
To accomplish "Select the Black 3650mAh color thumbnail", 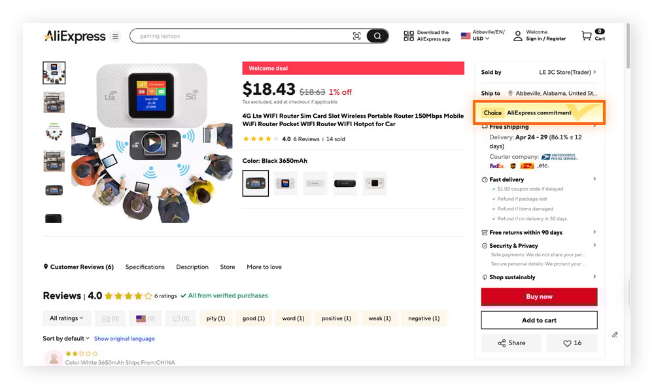I will pos(255,183).
